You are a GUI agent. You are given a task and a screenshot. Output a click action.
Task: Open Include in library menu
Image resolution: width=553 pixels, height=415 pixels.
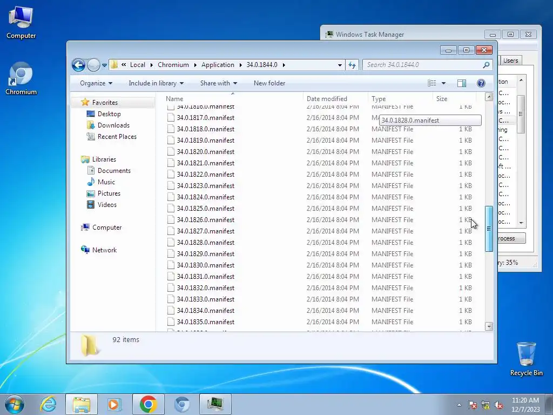pyautogui.click(x=156, y=83)
